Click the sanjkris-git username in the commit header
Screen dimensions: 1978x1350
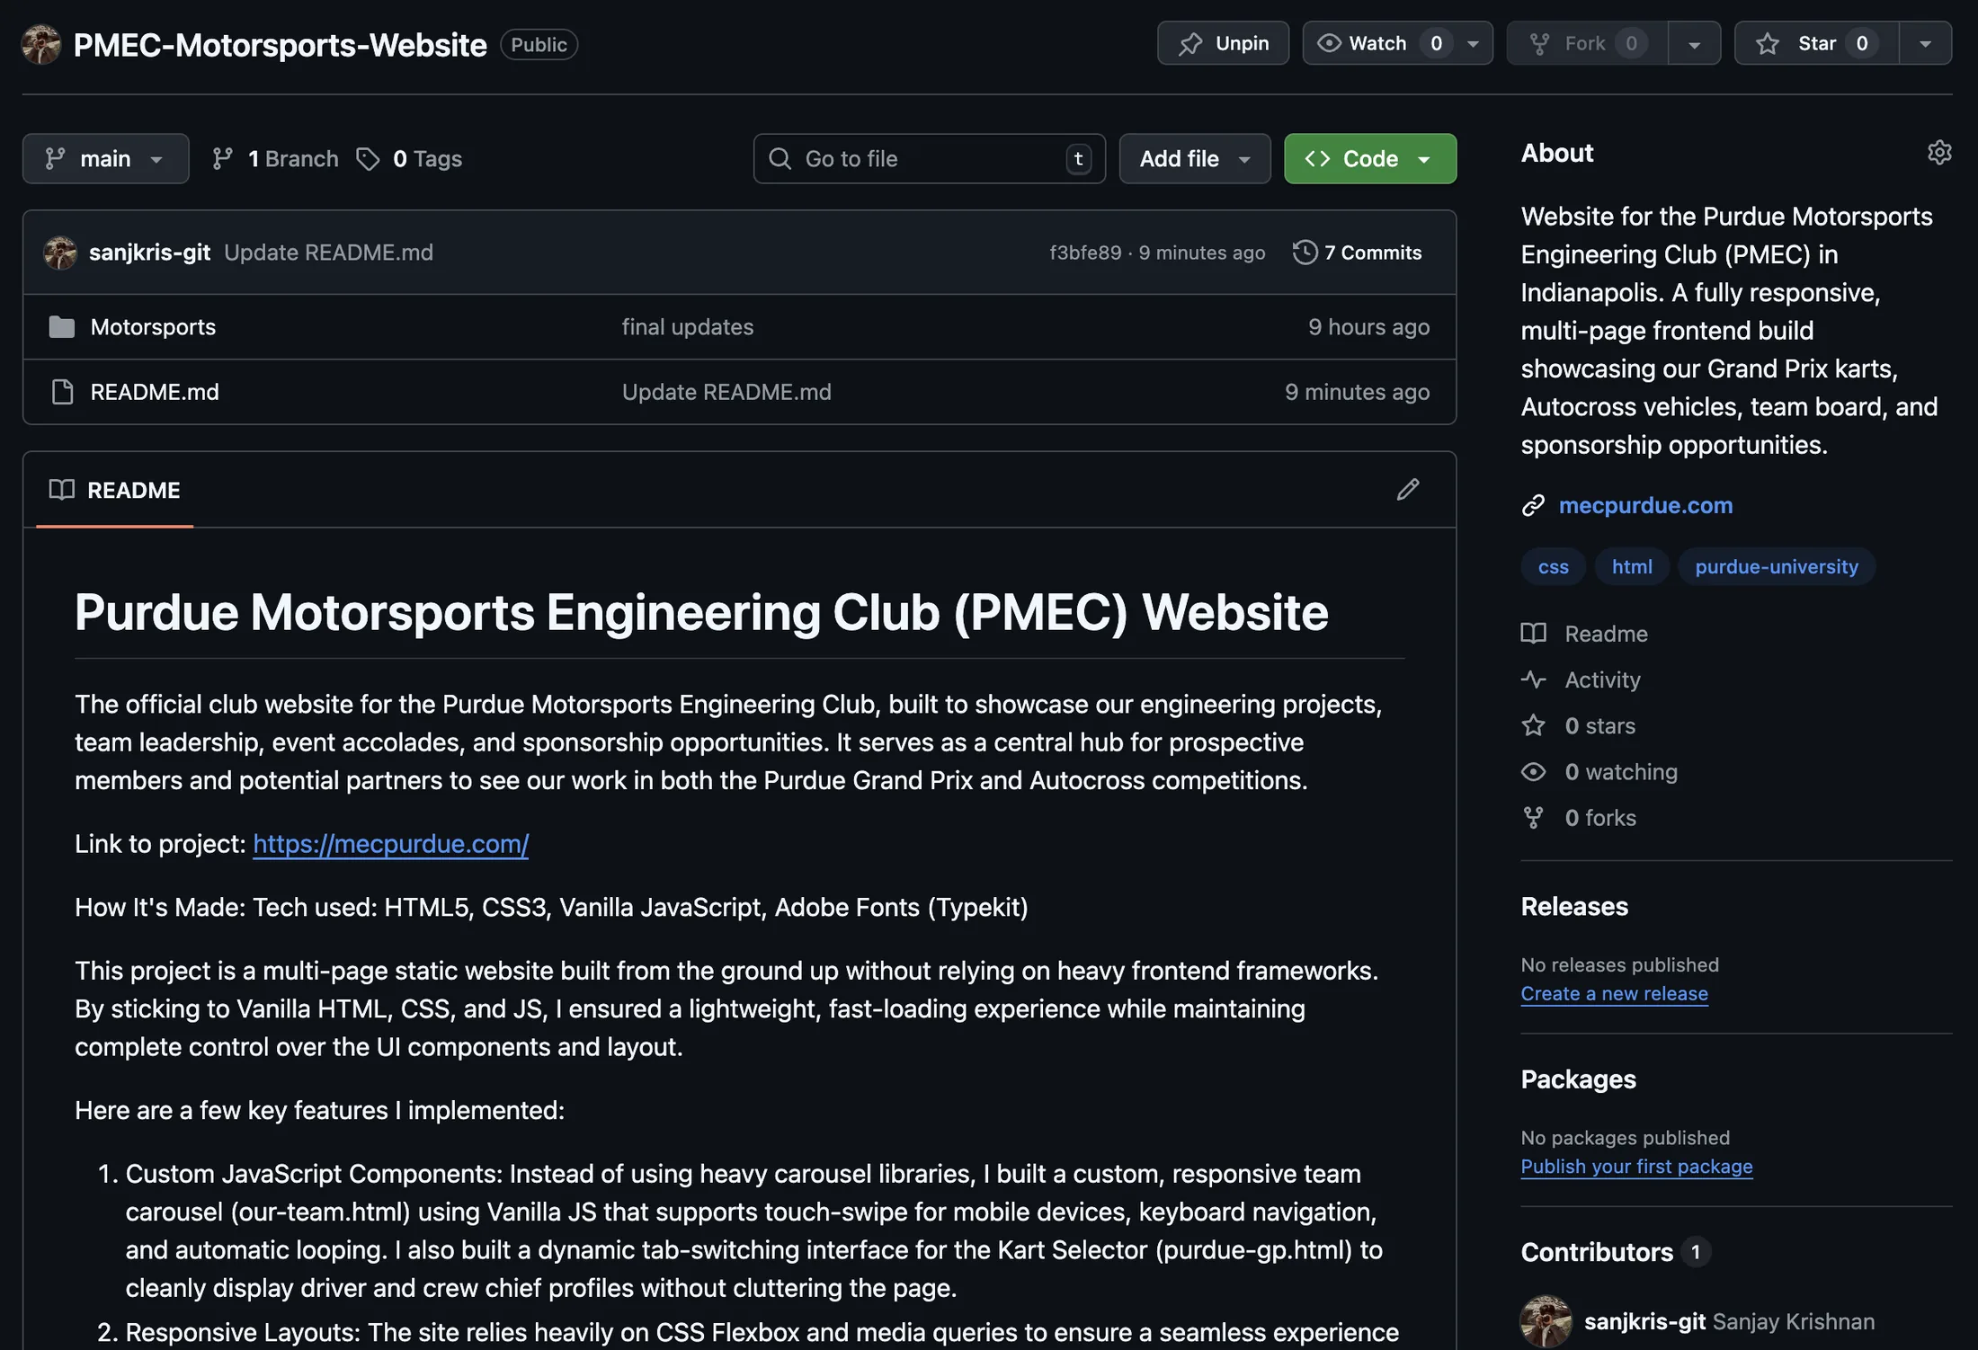(150, 253)
